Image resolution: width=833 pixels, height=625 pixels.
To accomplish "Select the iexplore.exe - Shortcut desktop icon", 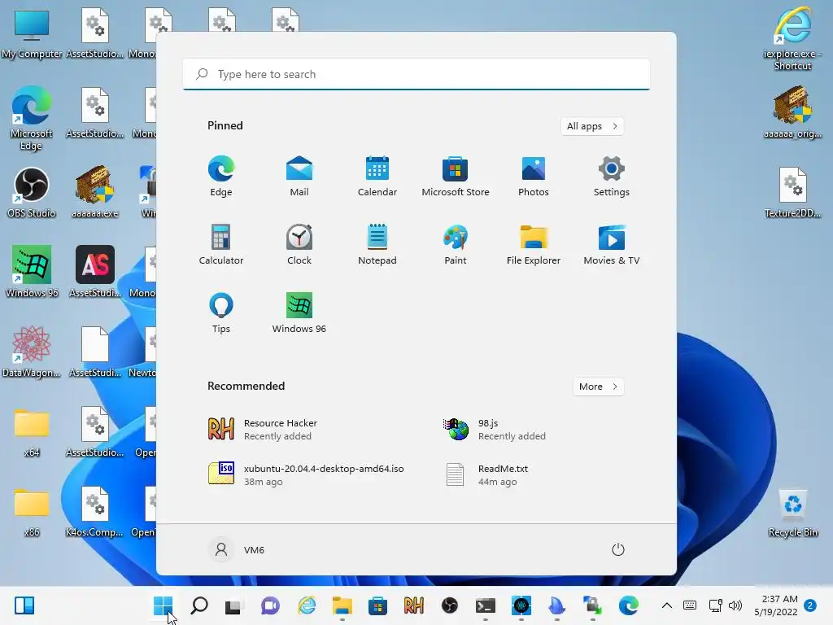I will 792,38.
